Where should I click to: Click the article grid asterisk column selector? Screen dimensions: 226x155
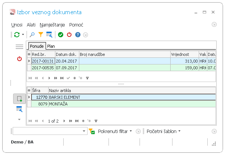(29, 91)
